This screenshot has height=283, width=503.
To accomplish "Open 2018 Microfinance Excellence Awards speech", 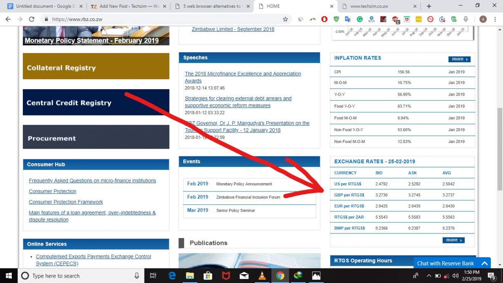I will (x=243, y=77).
